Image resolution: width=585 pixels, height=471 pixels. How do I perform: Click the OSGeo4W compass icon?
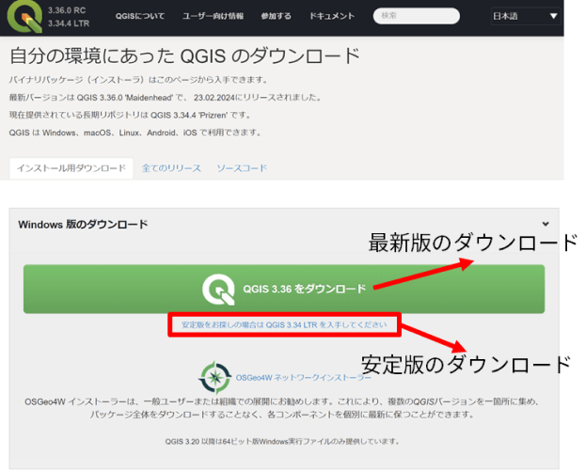[x=215, y=375]
